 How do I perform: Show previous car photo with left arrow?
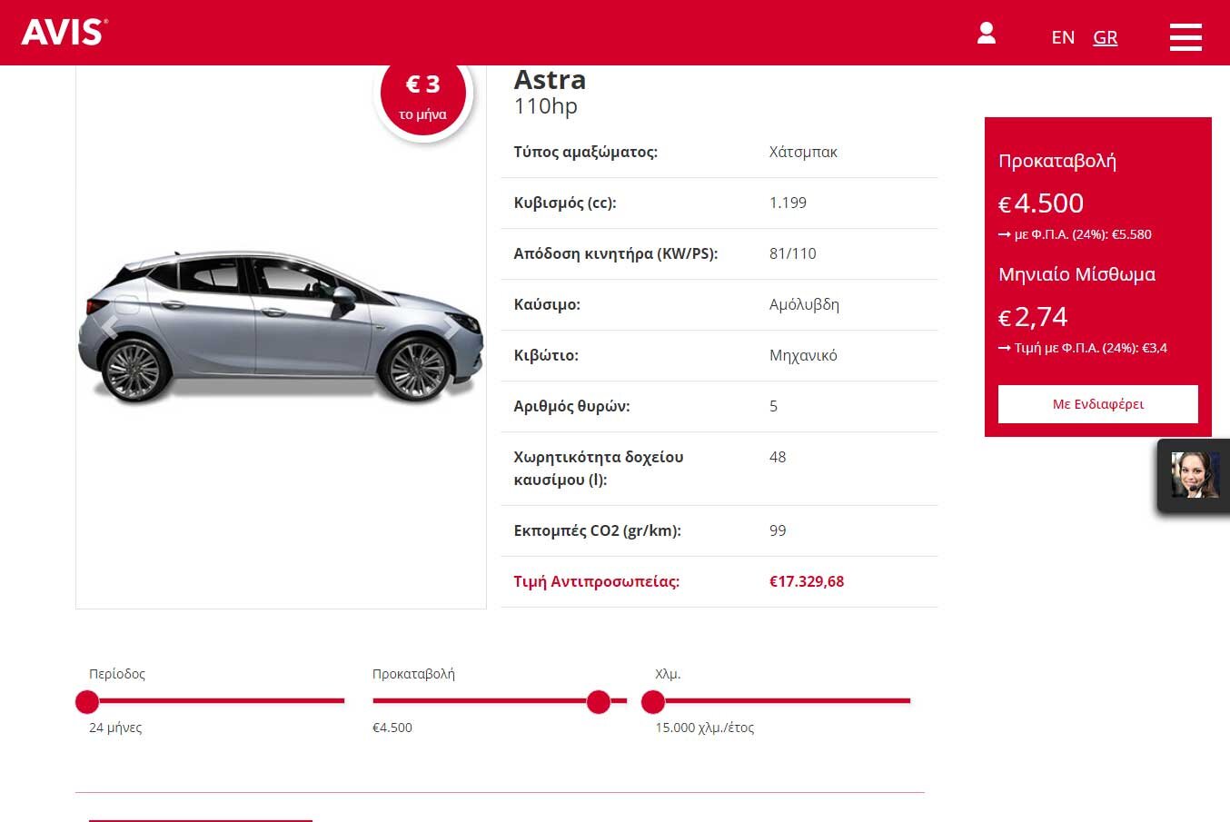[x=109, y=327]
